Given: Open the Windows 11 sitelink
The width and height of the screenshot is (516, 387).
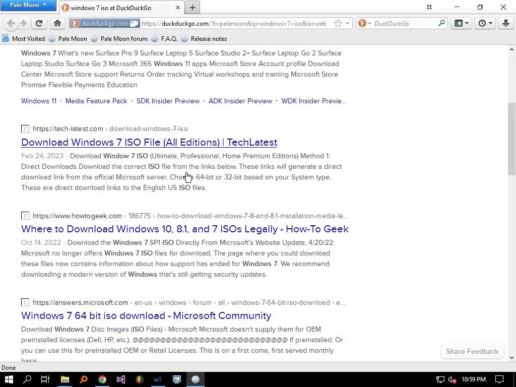Looking at the screenshot, I should click(x=39, y=101).
